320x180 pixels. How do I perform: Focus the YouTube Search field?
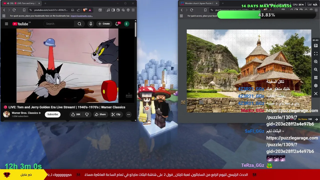click(x=59, y=24)
